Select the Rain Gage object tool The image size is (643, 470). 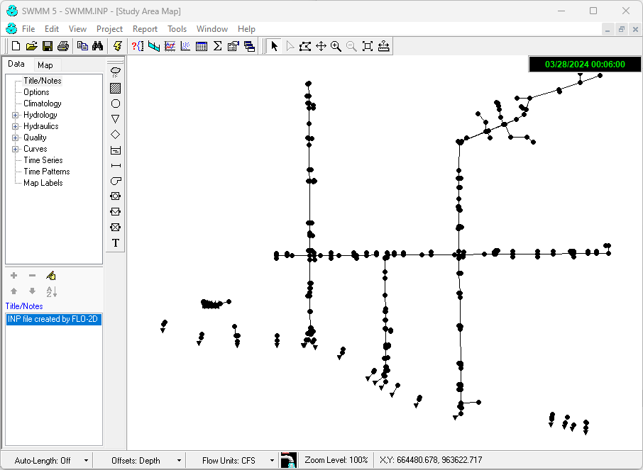coord(116,72)
